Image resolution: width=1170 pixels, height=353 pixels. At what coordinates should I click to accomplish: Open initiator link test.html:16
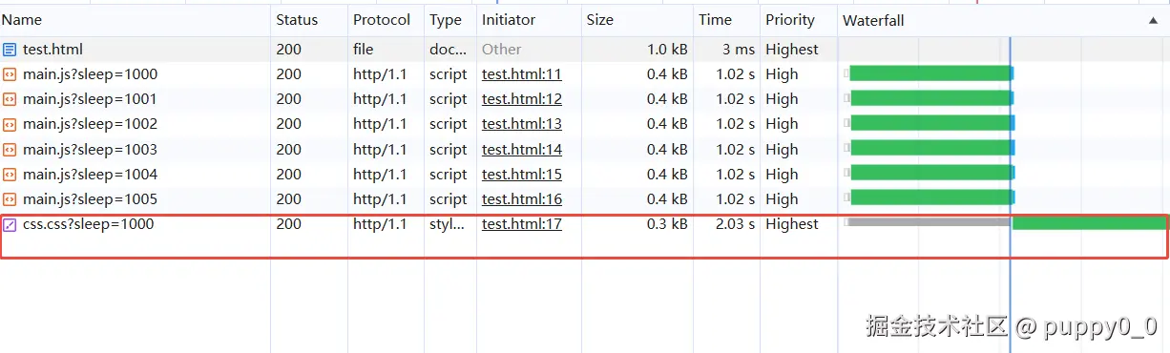click(522, 199)
